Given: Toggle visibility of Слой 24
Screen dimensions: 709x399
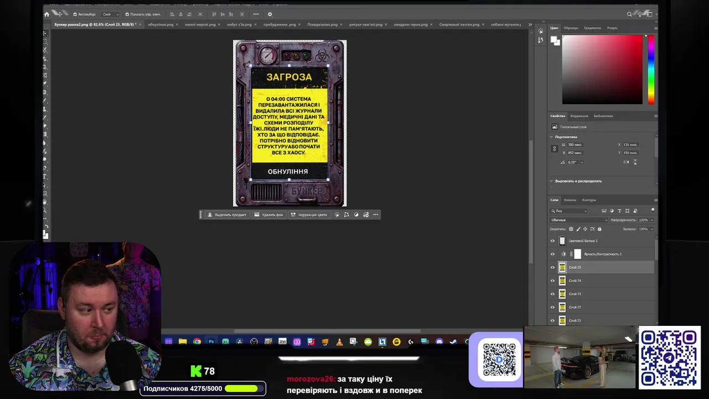Looking at the screenshot, I should pos(552,280).
